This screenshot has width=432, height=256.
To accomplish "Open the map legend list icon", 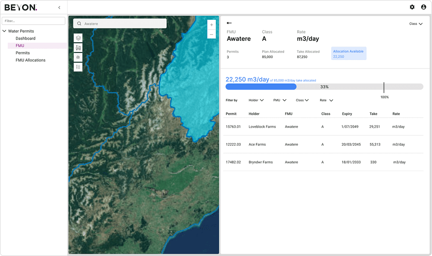I will (x=78, y=67).
